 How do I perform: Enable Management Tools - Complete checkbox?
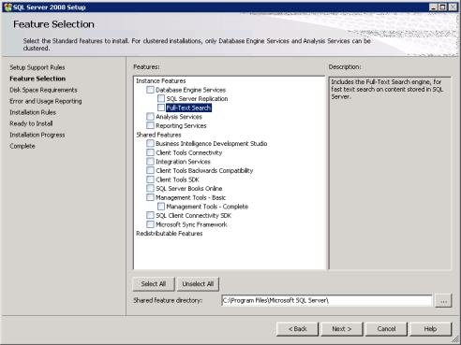161,207
